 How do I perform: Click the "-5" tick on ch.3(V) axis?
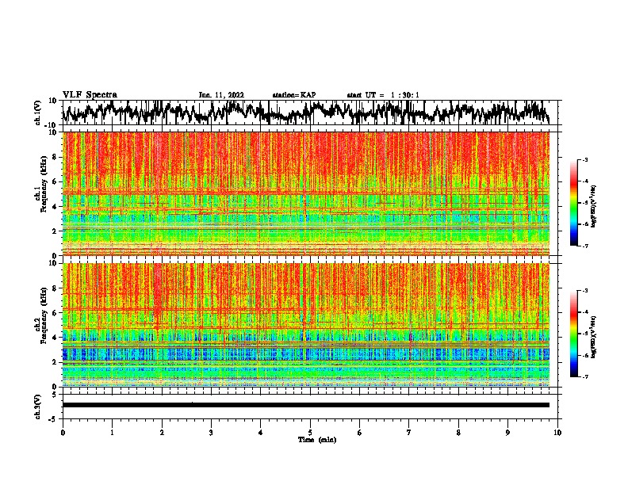click(53, 419)
